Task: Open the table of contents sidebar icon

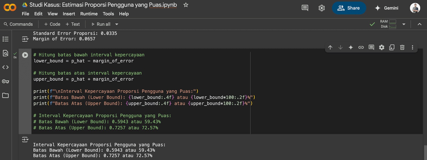Action: point(6,39)
